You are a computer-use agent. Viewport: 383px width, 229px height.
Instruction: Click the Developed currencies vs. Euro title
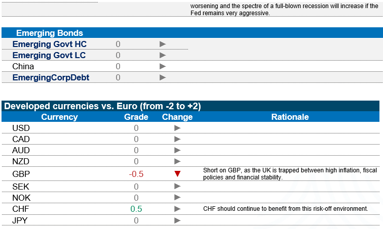[102, 106]
